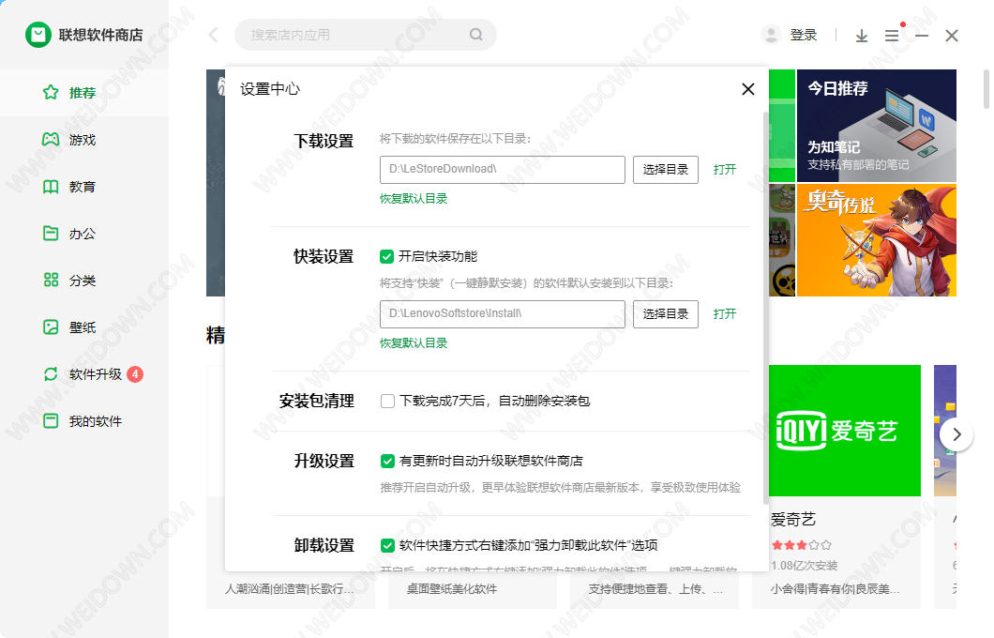The width and height of the screenshot is (994, 638).
Task: Open the 爱奇艺 app thumbnail
Action: 844,430
